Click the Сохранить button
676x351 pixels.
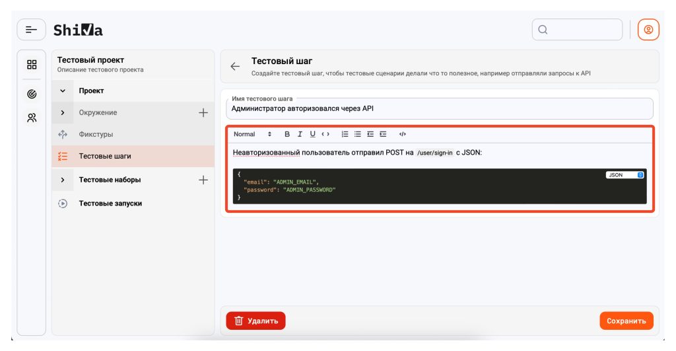coord(626,321)
